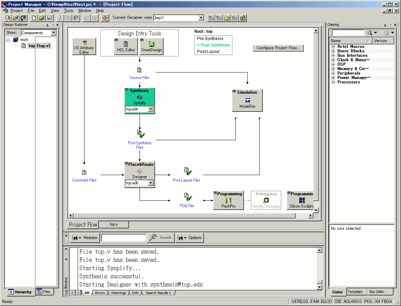The height and width of the screenshot is (306, 401).
Task: Click the Open File folder icon
Action: [42, 18]
